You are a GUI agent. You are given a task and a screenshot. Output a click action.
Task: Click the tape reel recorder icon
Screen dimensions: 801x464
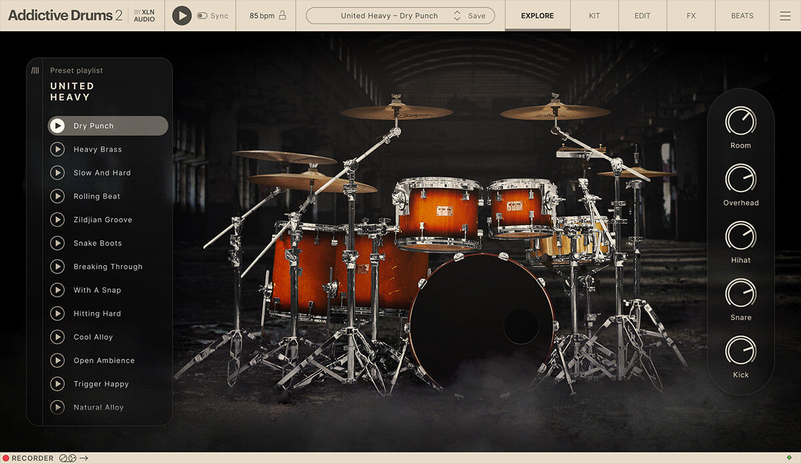[x=67, y=458]
